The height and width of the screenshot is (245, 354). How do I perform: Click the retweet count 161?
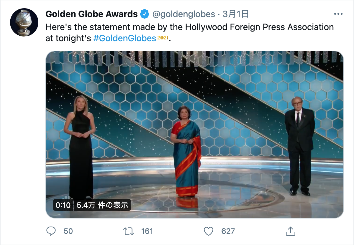point(147,231)
